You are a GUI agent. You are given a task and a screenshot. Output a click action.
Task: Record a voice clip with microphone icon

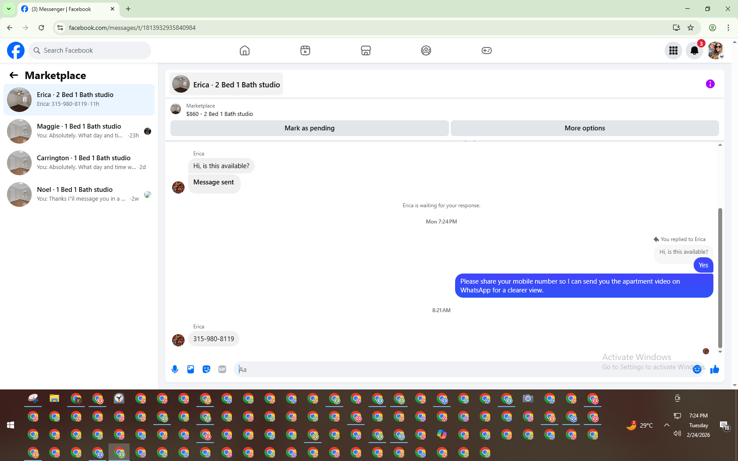point(175,369)
